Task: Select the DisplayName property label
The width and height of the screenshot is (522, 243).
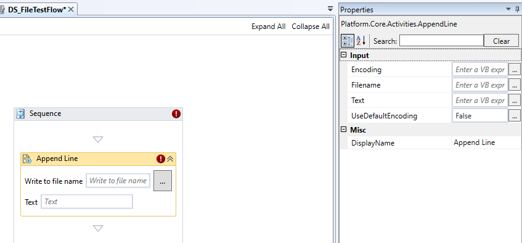Action: point(372,143)
